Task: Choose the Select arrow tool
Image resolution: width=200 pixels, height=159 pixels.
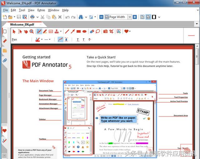Action: [14, 31]
